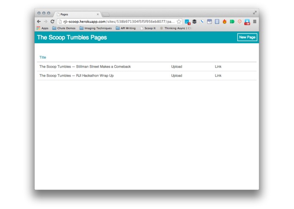The image size is (294, 209).
Task: Click the page icon in the address bar
Action: pos(60,22)
